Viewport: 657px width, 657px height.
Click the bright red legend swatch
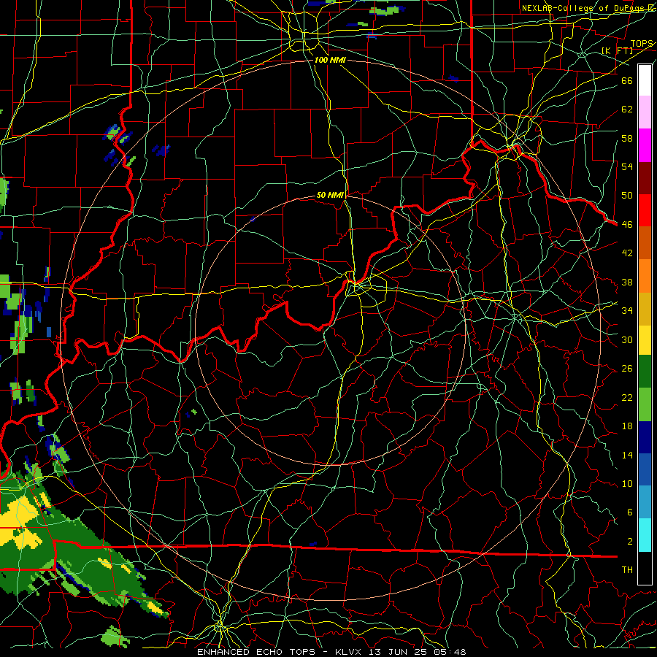645,210
